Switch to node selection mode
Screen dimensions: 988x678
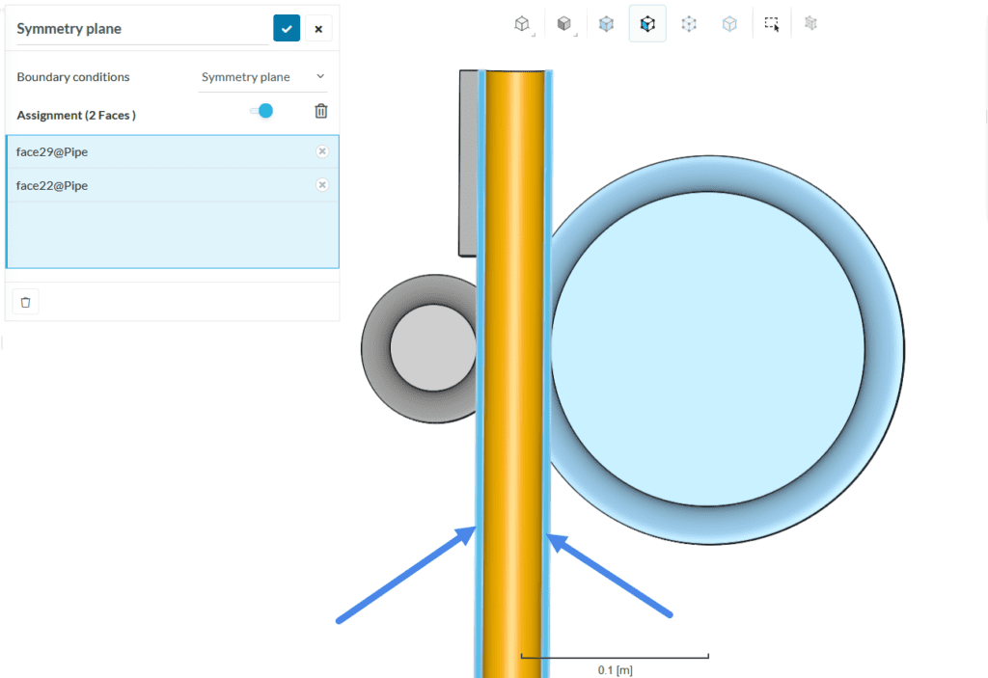tap(689, 24)
